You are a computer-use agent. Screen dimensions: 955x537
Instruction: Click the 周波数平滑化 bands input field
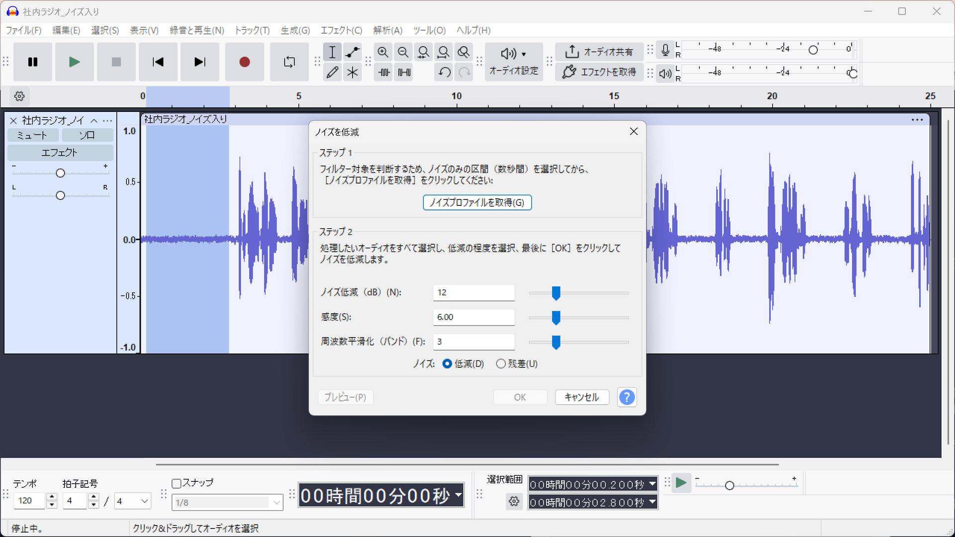(474, 342)
